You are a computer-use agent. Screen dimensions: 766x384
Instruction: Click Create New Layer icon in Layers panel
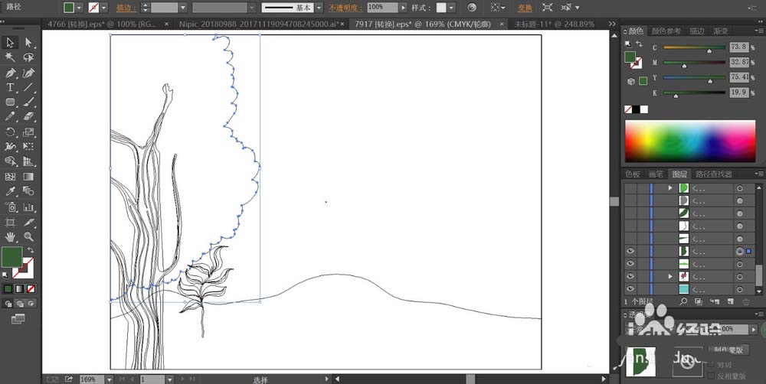tap(730, 302)
